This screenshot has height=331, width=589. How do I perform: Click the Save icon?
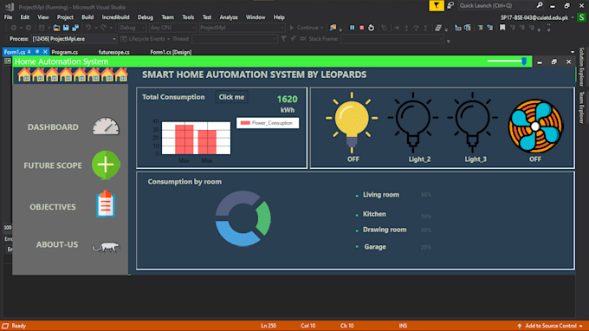(x=66, y=28)
